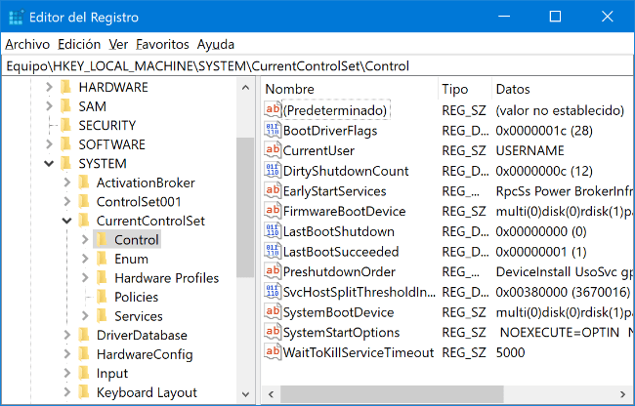Sort values by Tipo column header
This screenshot has width=635, height=406.
pos(465,89)
